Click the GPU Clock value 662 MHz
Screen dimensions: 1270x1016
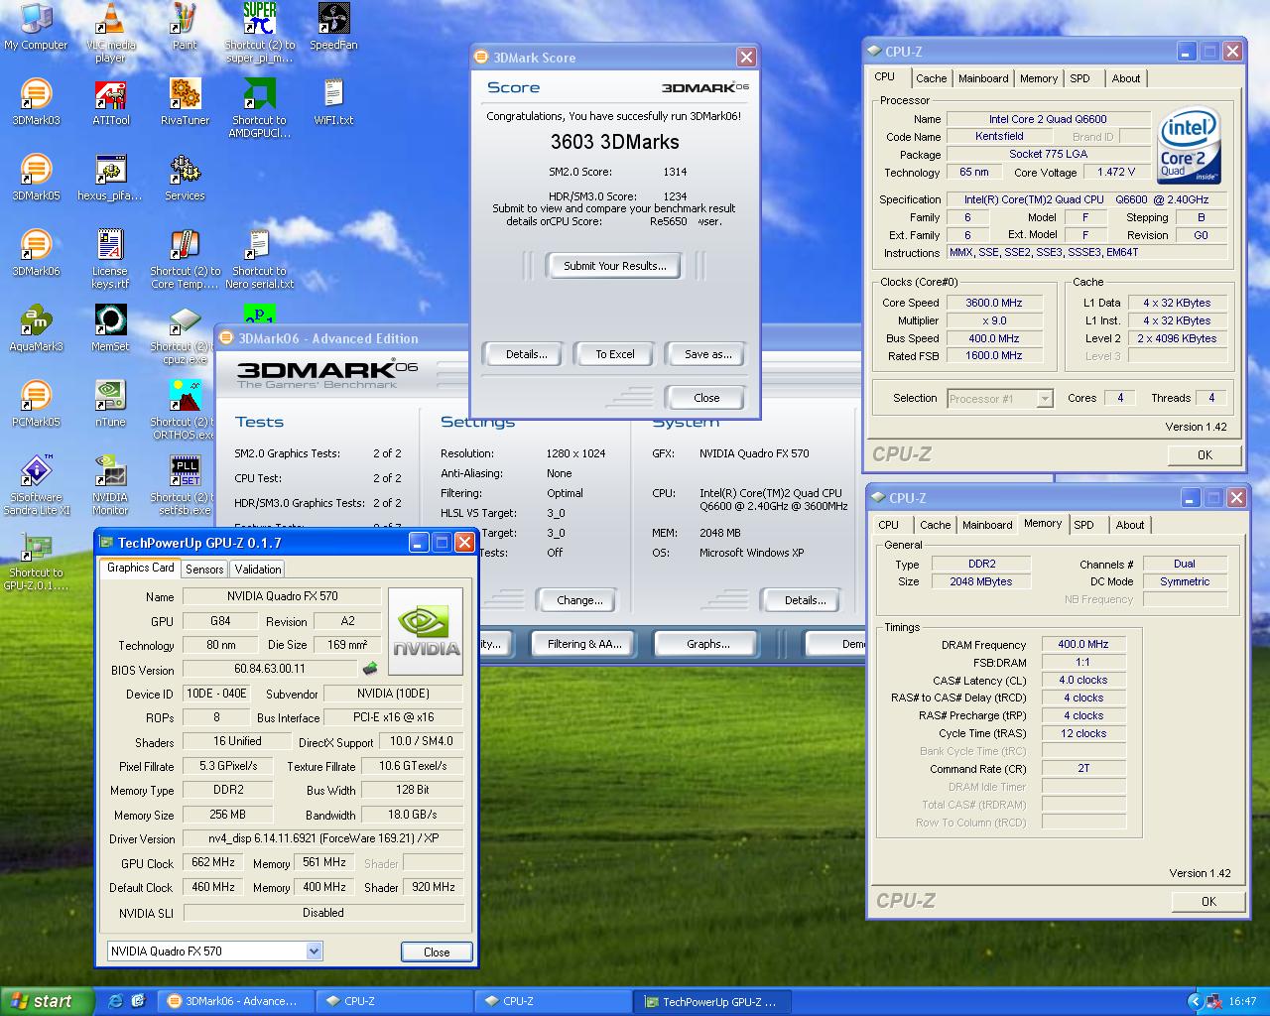pyautogui.click(x=213, y=862)
